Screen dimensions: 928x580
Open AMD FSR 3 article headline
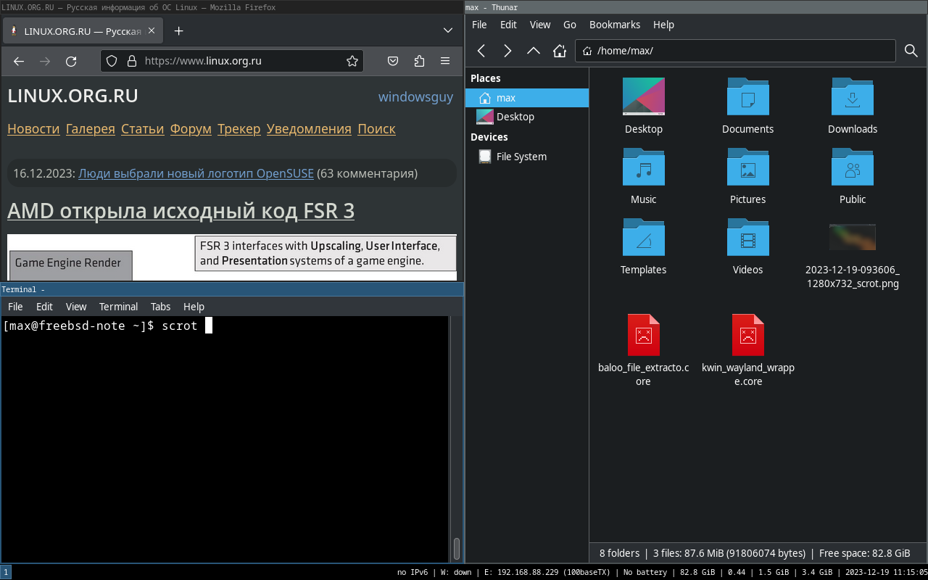click(181, 211)
